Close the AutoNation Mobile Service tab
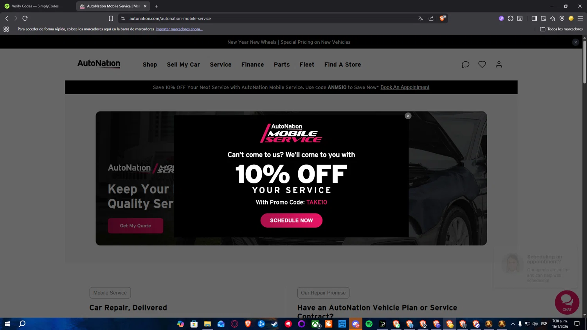The width and height of the screenshot is (587, 330). pyautogui.click(x=145, y=6)
